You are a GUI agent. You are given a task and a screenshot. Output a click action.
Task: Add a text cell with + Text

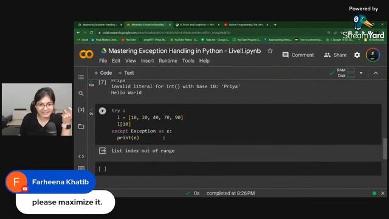click(x=126, y=73)
